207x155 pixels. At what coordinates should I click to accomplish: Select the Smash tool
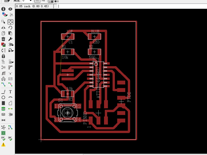pyautogui.click(x=3, y=67)
